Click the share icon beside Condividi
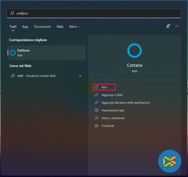Screen dimensions: 188x177 coord(97,126)
